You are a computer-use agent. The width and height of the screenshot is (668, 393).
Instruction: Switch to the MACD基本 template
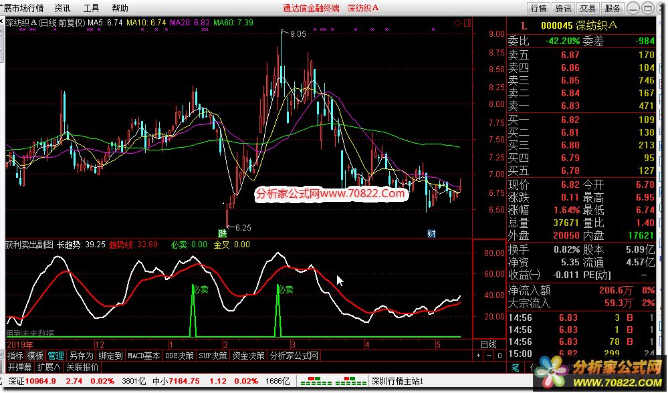[144, 356]
